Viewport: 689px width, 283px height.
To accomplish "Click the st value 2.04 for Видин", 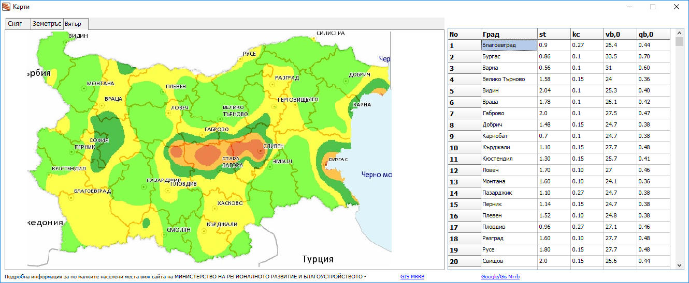I will pos(553,91).
